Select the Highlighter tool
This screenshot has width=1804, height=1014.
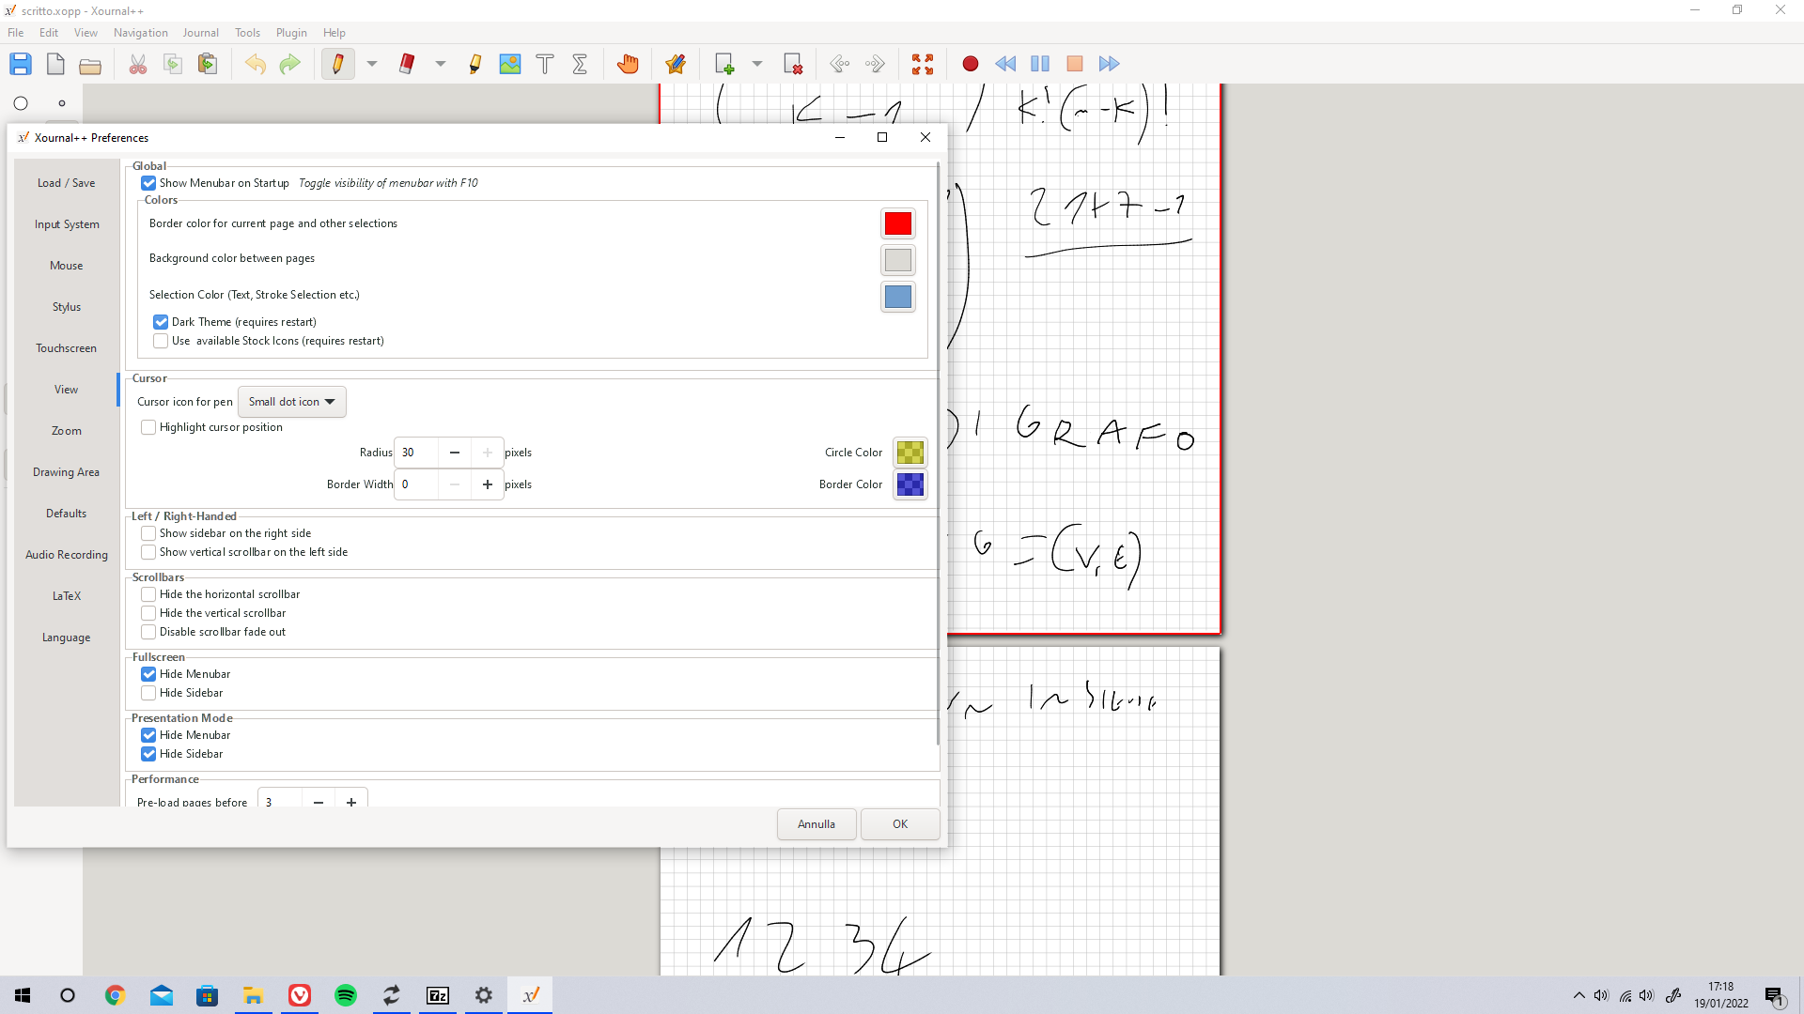(x=475, y=64)
